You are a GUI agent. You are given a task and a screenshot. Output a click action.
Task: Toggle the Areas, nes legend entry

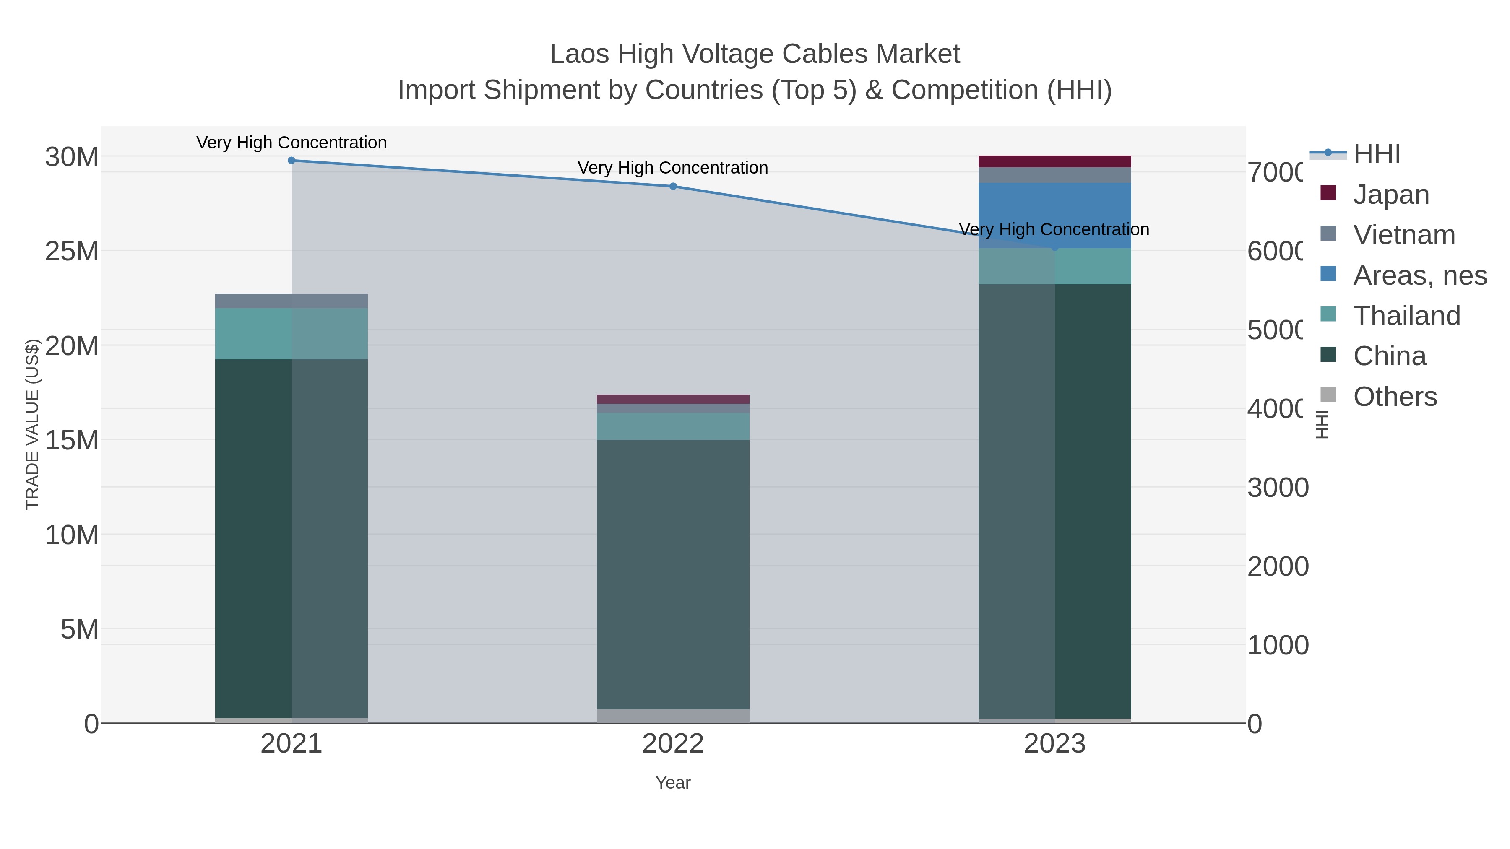coord(1403,275)
